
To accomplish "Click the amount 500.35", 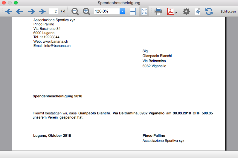I will point(207,113).
